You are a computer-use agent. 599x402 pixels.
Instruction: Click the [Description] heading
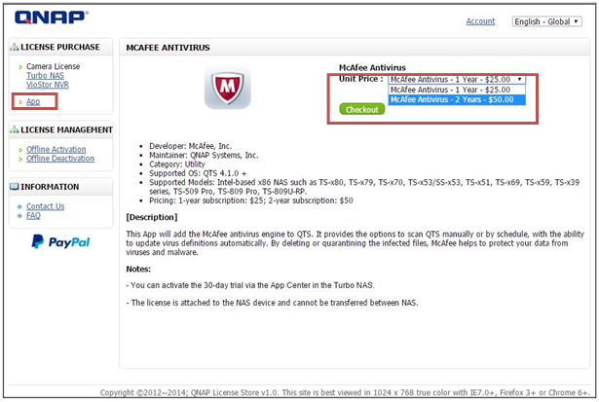pyautogui.click(x=152, y=217)
